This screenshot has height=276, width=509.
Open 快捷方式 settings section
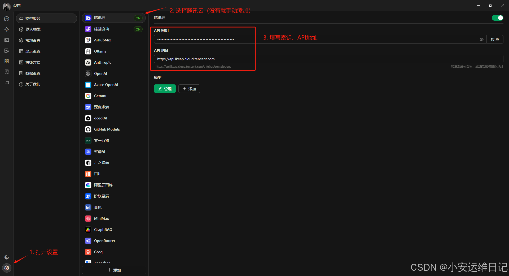tap(46, 62)
